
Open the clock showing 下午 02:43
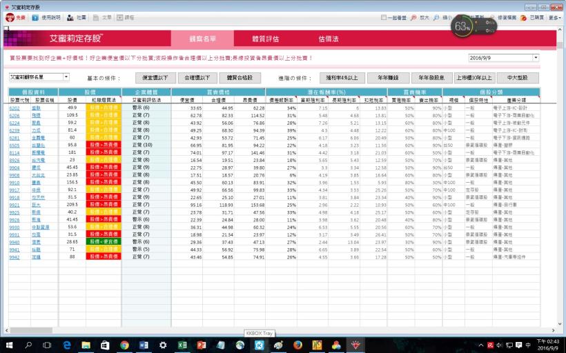547,345
